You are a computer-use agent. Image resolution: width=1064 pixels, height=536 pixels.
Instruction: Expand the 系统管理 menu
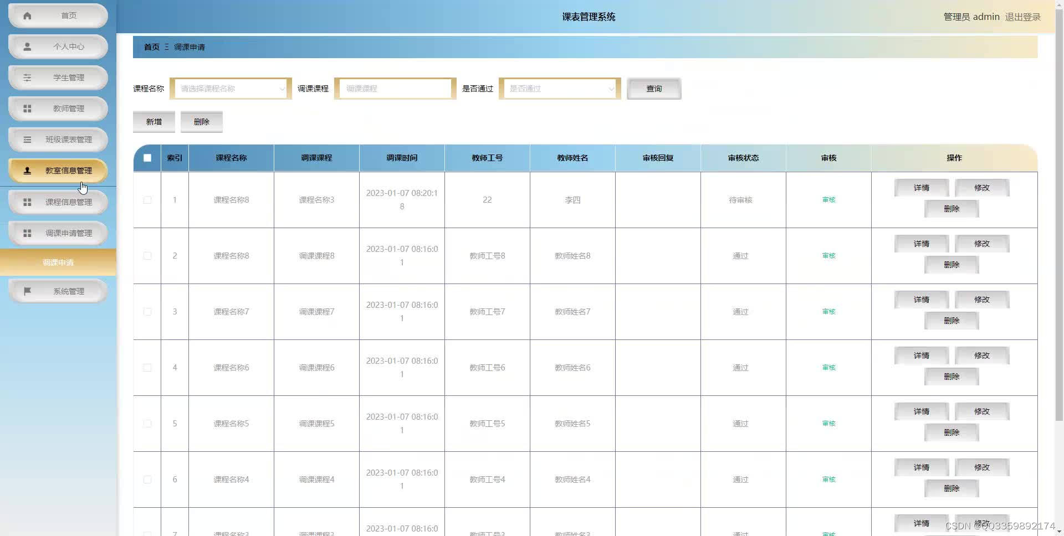58,291
